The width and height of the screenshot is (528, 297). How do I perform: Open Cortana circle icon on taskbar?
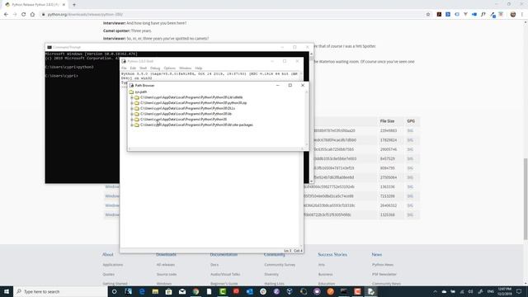(x=114, y=291)
